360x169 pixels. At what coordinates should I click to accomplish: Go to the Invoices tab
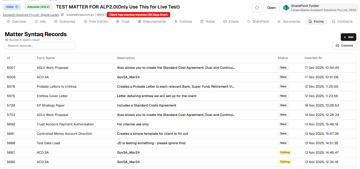(183, 22)
